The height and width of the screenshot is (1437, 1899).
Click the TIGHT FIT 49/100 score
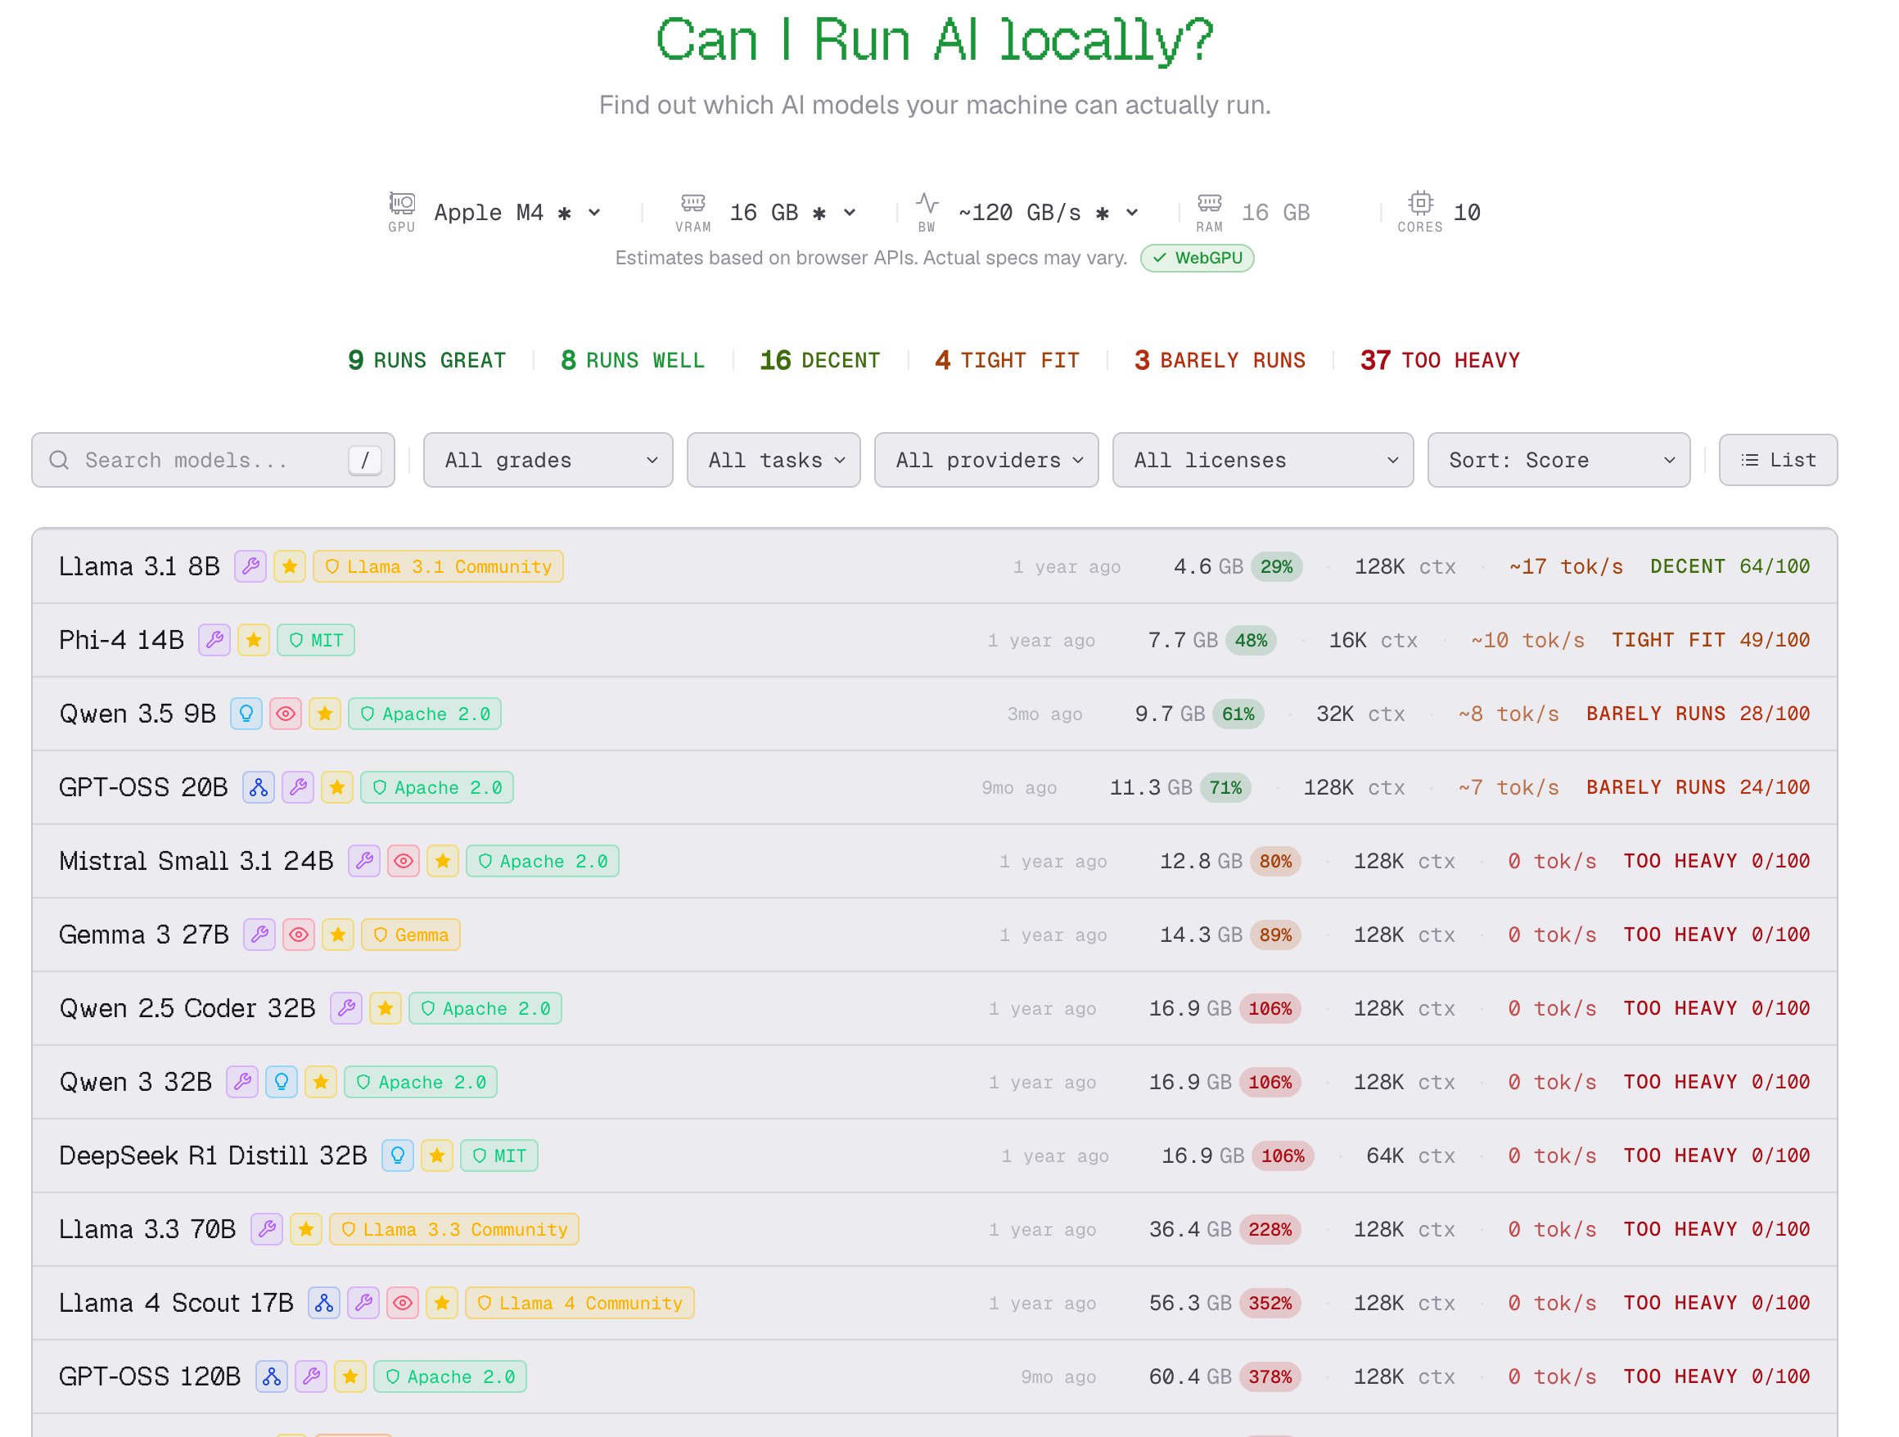click(1711, 641)
